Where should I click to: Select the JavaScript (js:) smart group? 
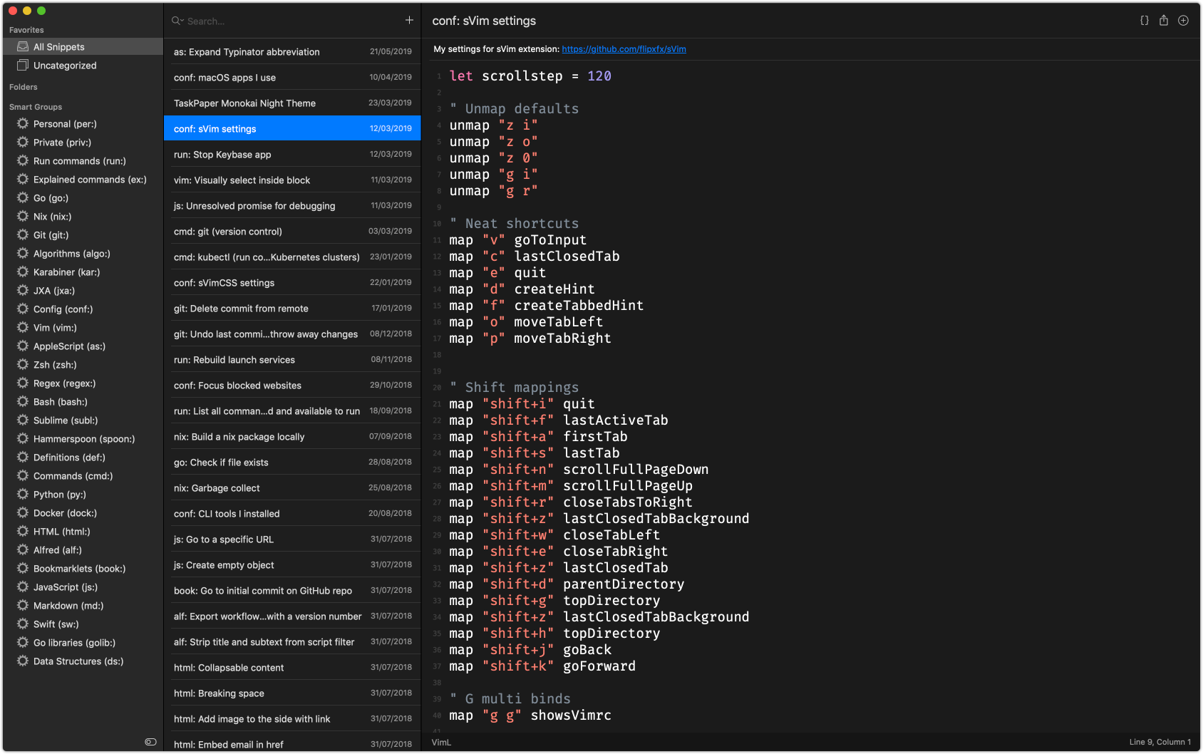click(x=83, y=587)
